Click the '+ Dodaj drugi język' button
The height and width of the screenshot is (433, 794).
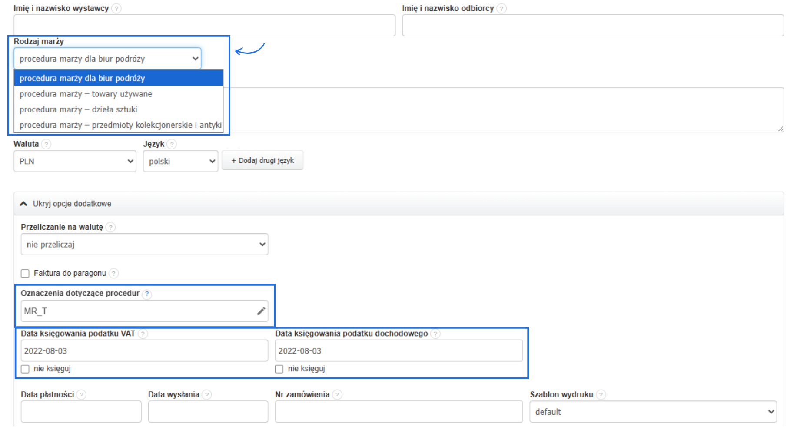(x=262, y=161)
